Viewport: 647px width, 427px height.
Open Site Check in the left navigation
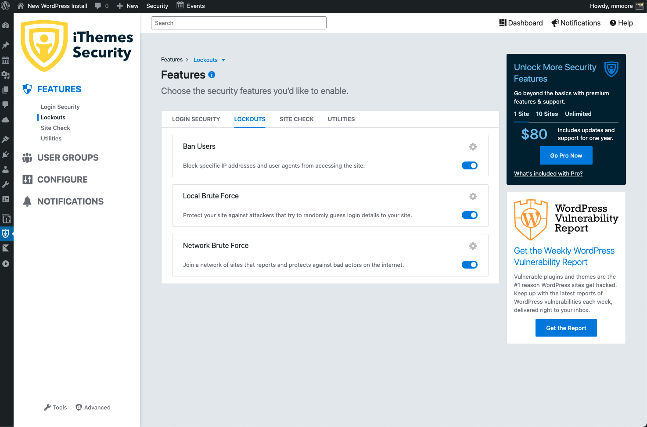tap(55, 128)
